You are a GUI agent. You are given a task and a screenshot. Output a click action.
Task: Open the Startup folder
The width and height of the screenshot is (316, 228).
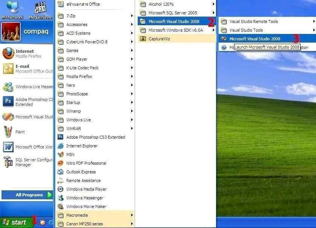(95, 103)
